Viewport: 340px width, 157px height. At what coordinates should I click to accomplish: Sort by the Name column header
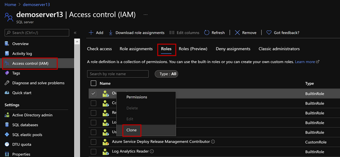[105, 83]
